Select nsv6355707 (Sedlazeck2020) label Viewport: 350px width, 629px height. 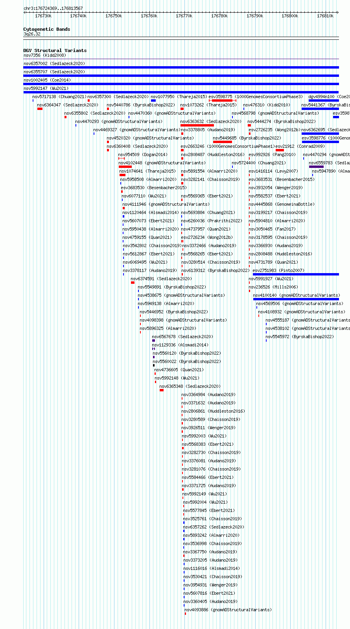tap(54, 72)
